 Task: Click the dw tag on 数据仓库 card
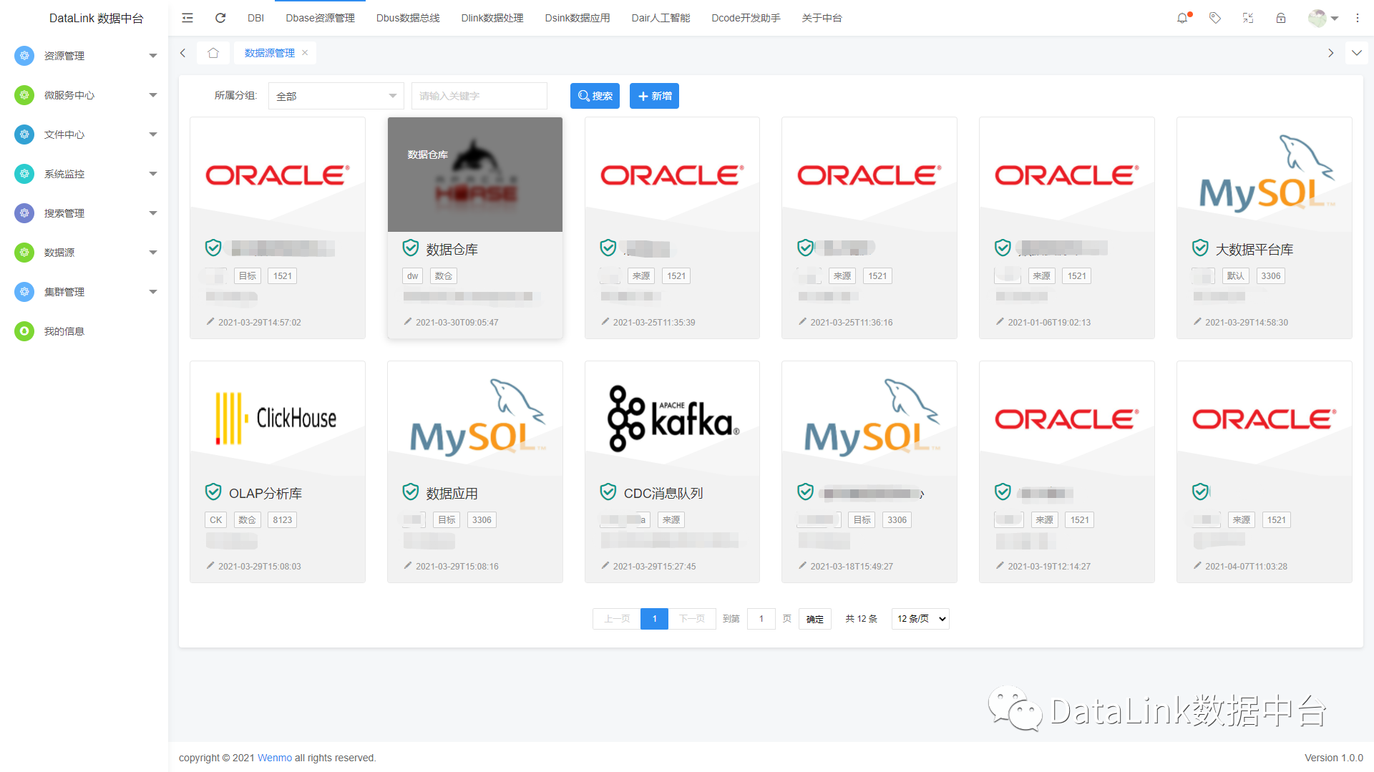pos(413,276)
